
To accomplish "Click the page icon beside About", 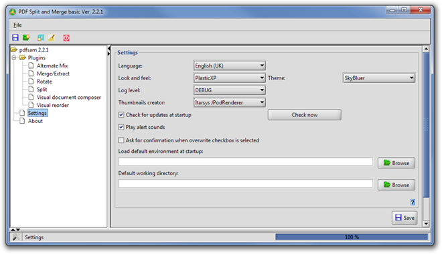I will (22, 121).
